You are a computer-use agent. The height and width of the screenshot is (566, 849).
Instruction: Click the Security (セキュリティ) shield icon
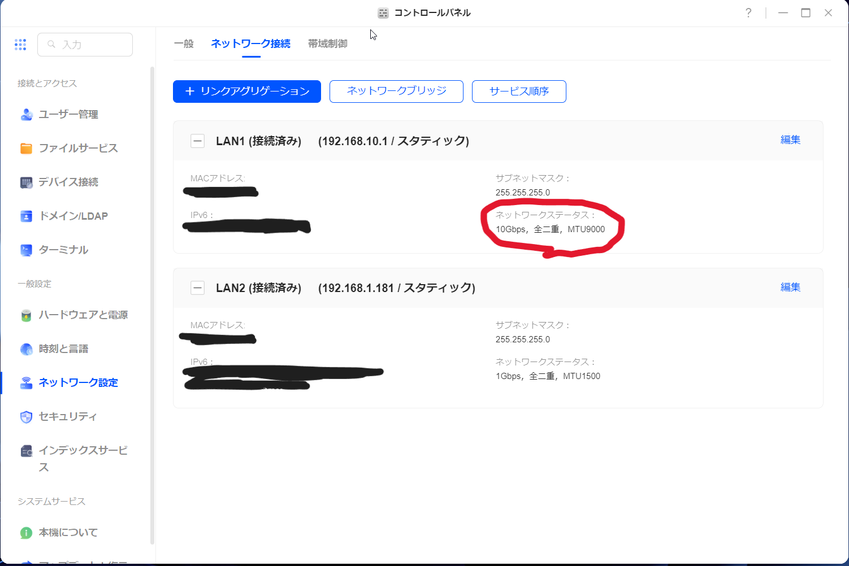tap(27, 417)
